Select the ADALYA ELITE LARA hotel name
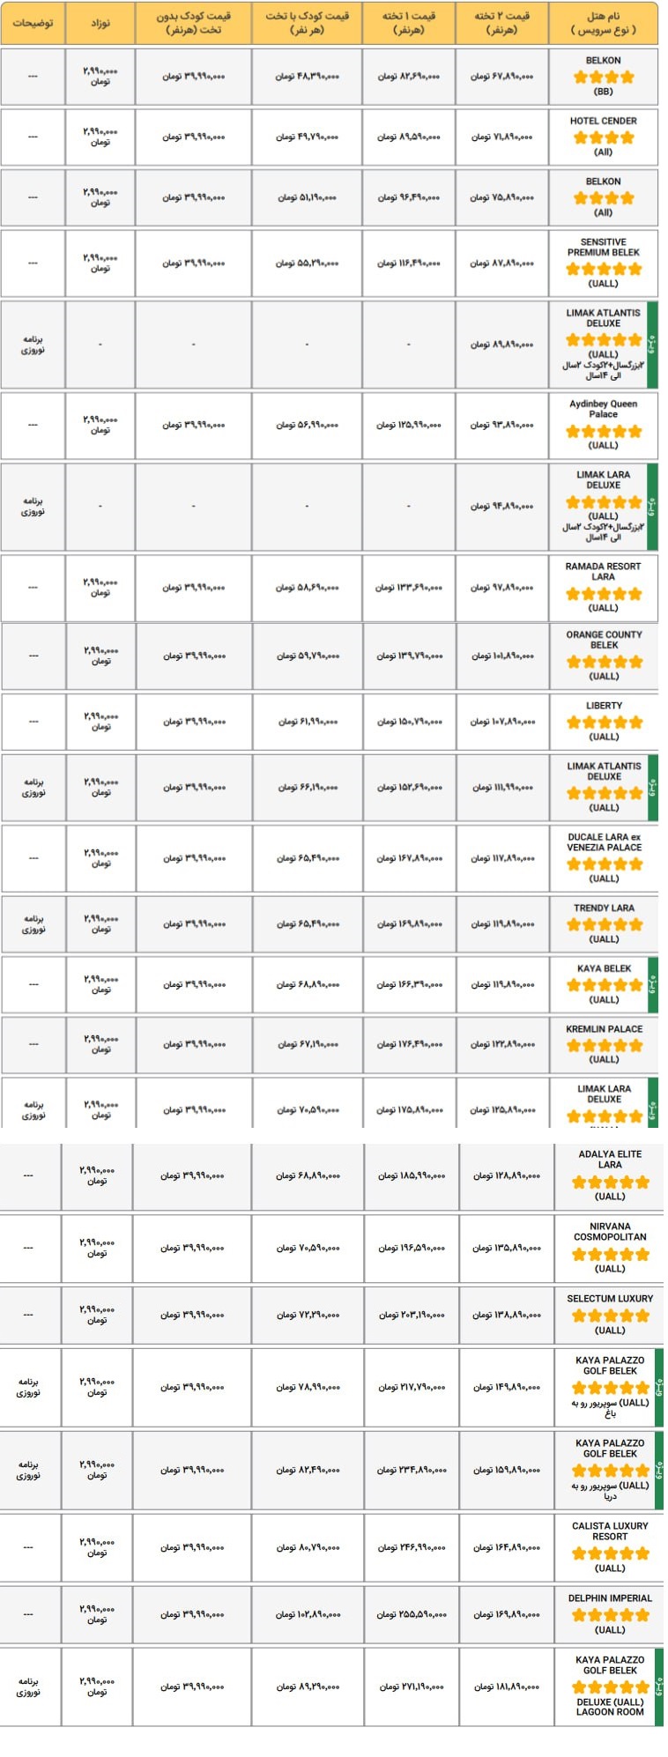668x1757 pixels. click(x=610, y=1159)
